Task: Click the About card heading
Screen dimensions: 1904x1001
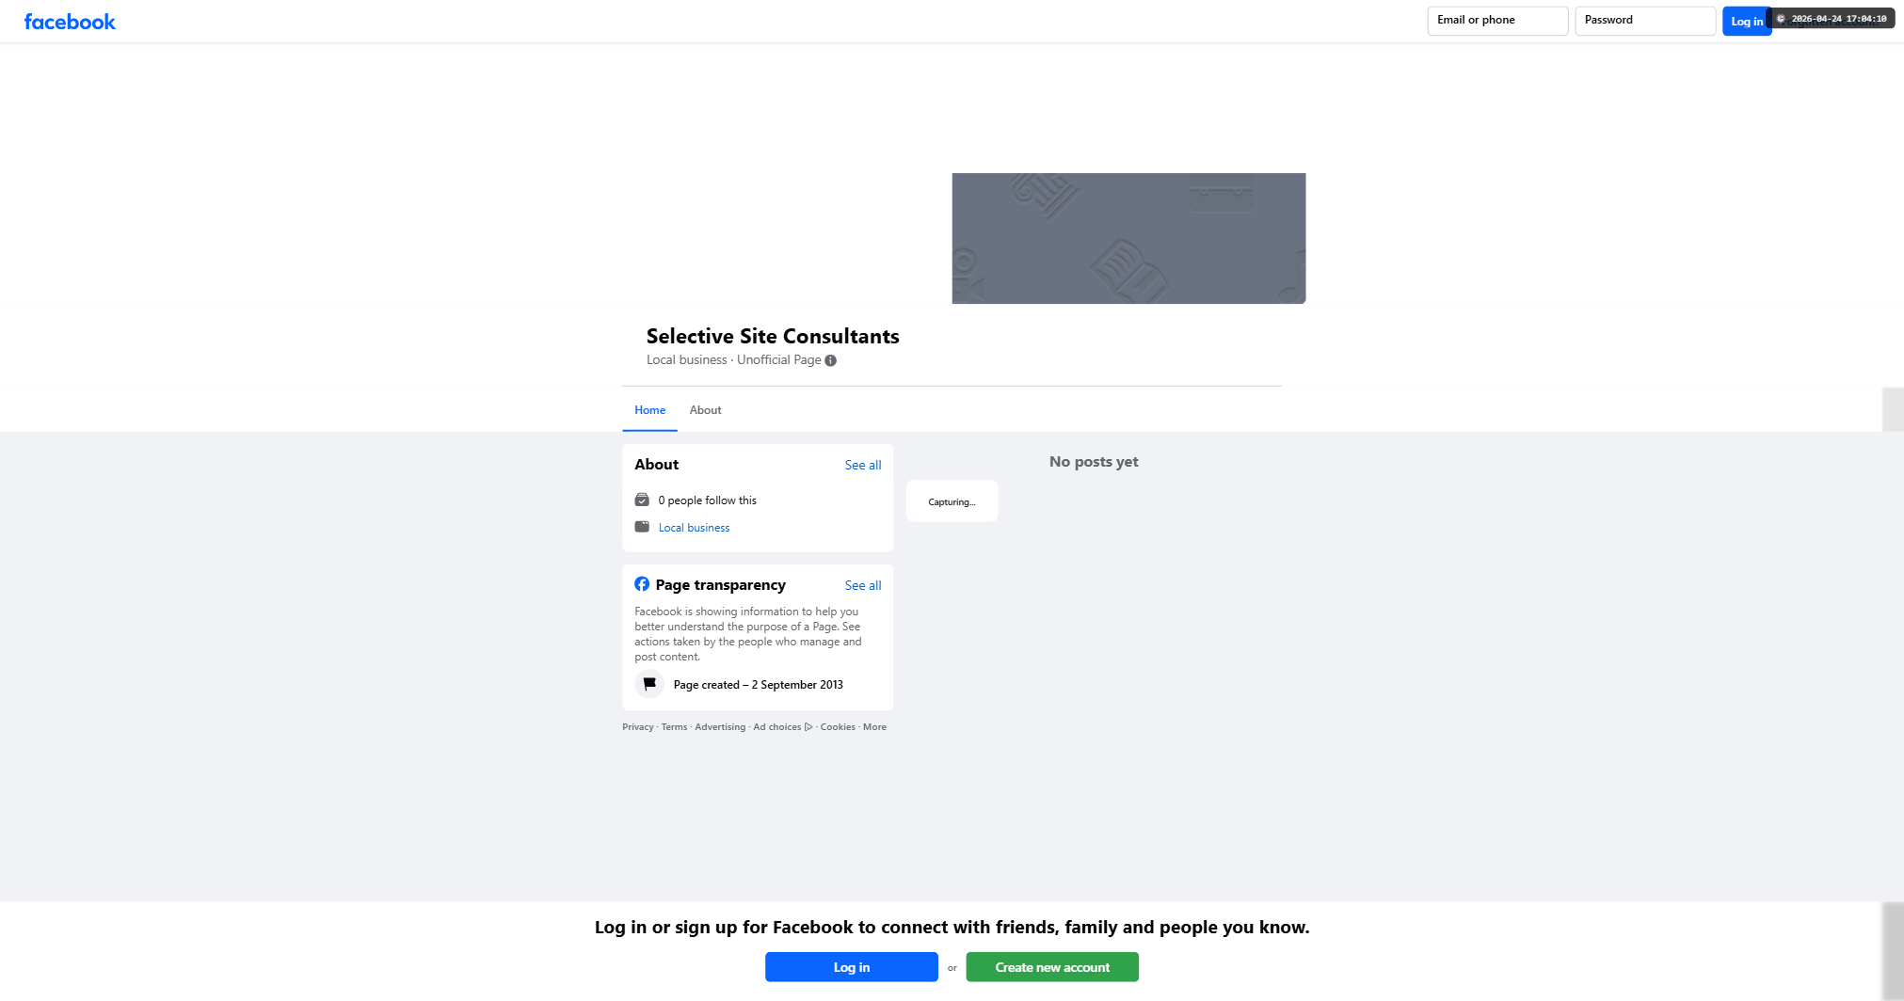Action: pyautogui.click(x=656, y=465)
